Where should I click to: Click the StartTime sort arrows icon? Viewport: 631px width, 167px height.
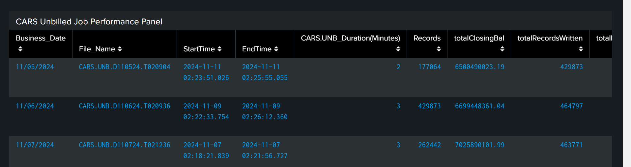(x=219, y=49)
